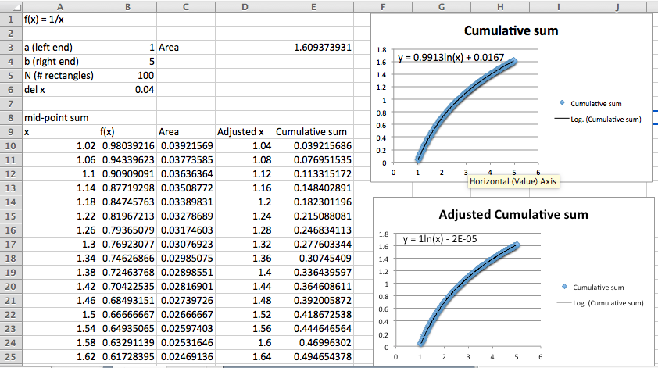Click 'Cumulative sum' legend entry in bottom chart
The width and height of the screenshot is (658, 368).
tap(599, 287)
